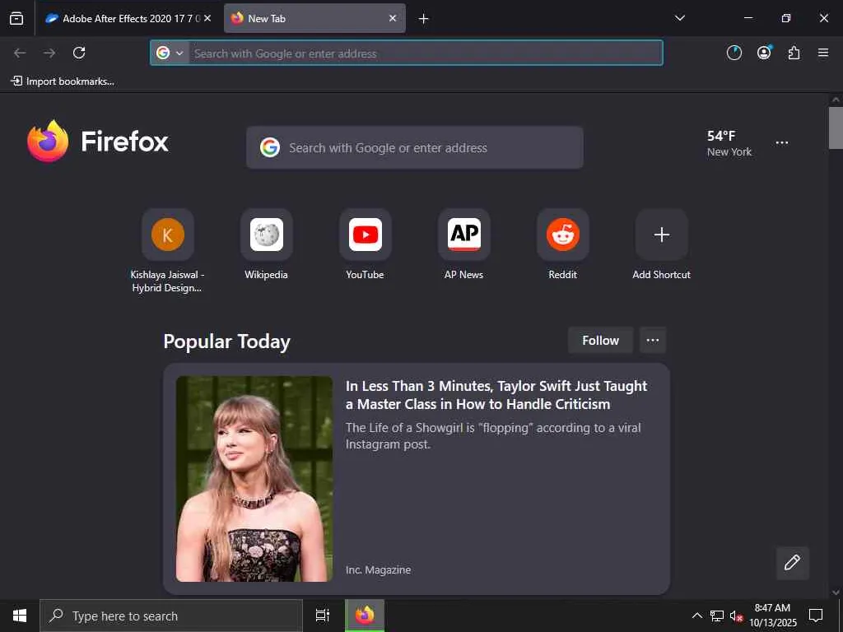Close the New Tab tab

coord(393,18)
